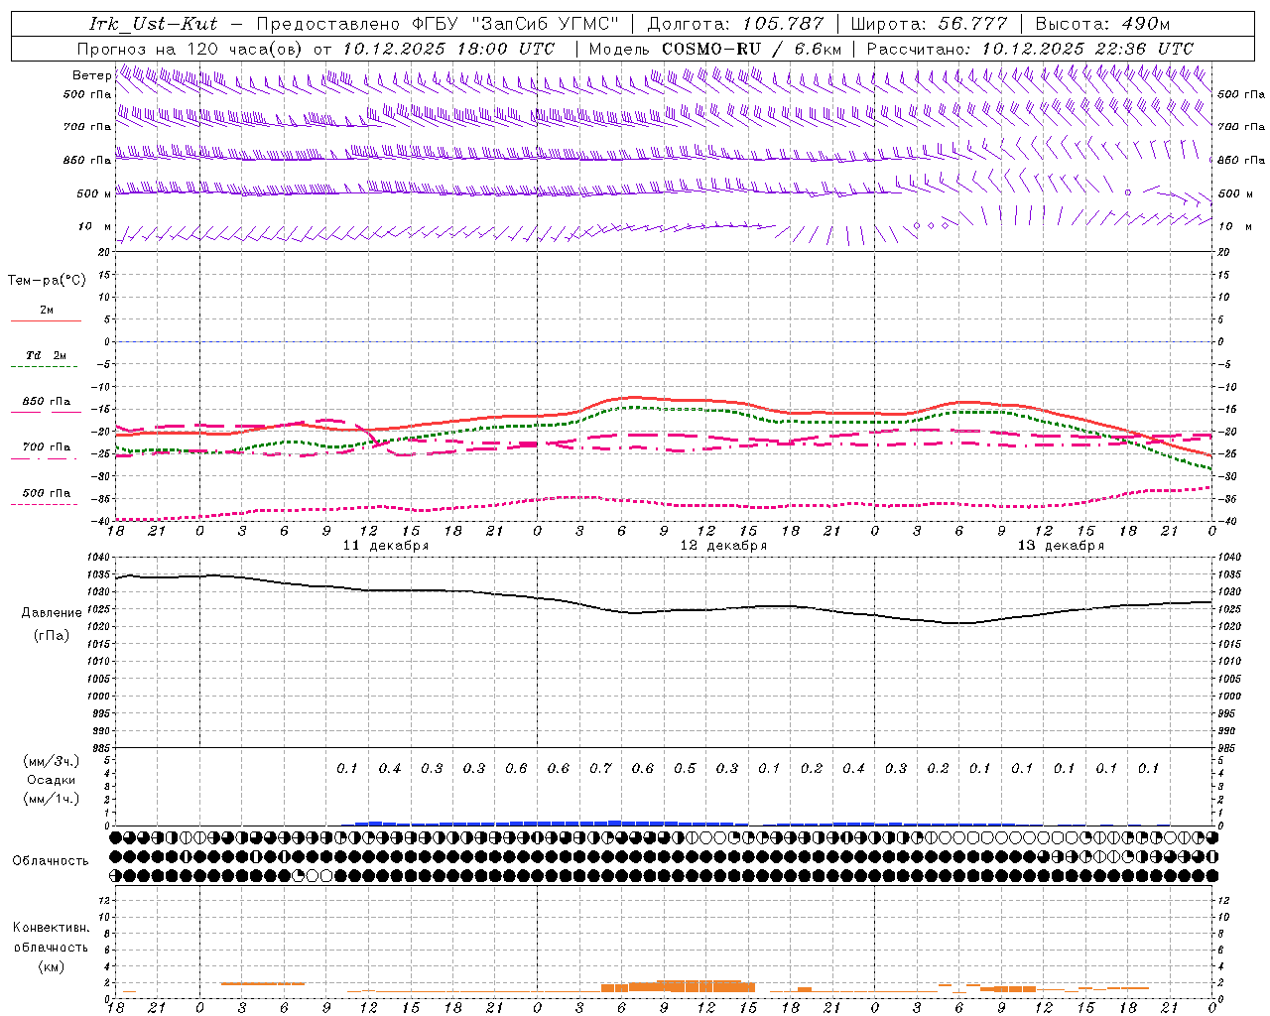This screenshot has height=1016, width=1270.
Task: Select the Модель COSMO-RU / 6.6км text
Action: 715,48
